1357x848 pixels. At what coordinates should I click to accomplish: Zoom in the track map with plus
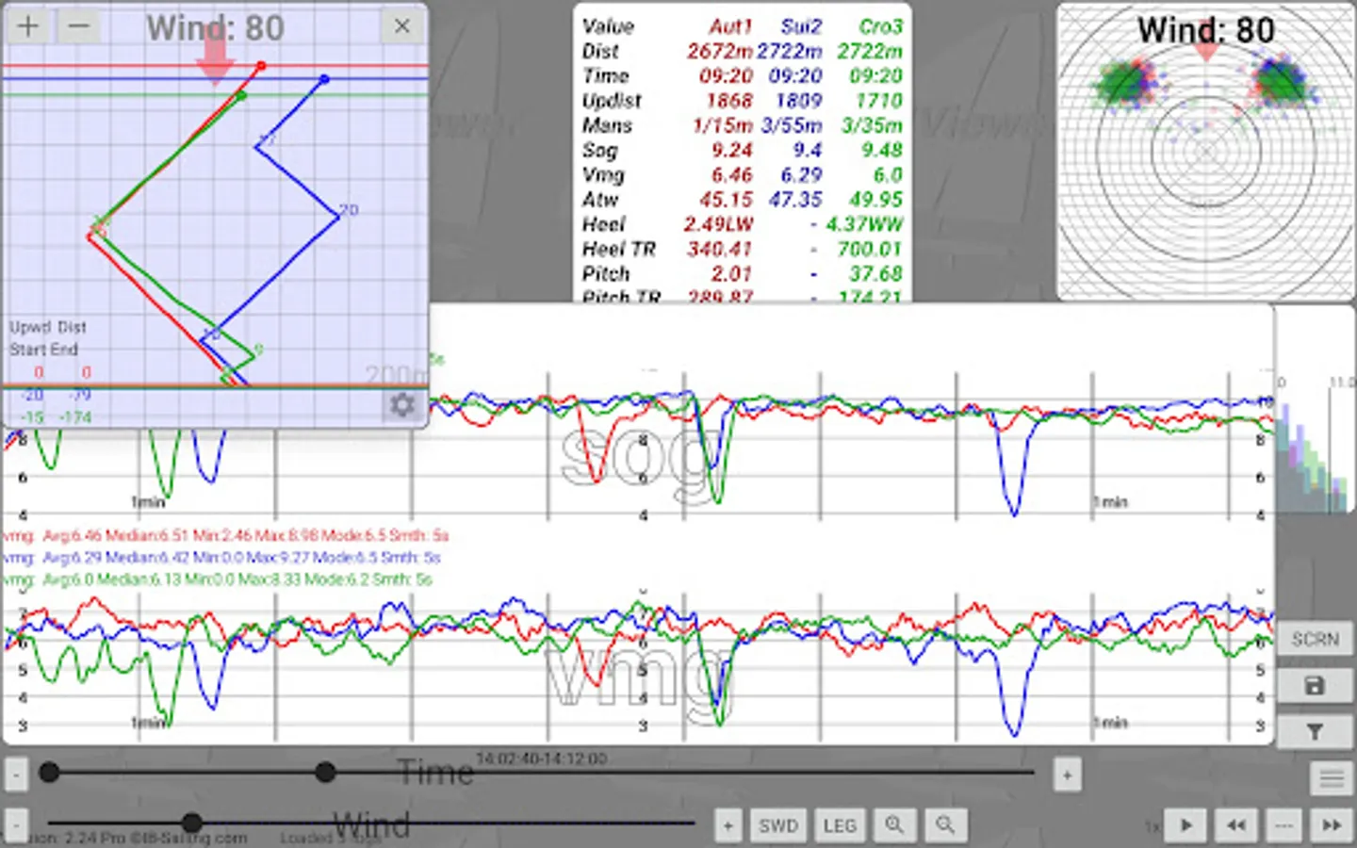pos(28,26)
